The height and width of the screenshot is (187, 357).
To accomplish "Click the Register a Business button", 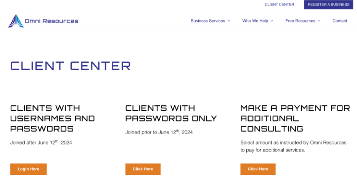I will tap(328, 5).
